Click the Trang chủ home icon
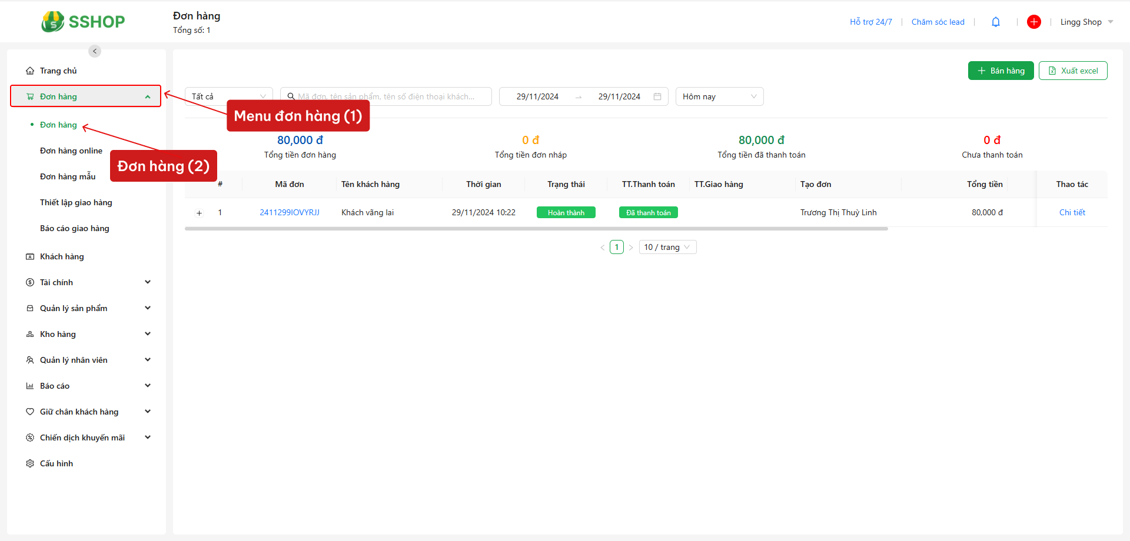This screenshot has width=1130, height=541. 30,71
